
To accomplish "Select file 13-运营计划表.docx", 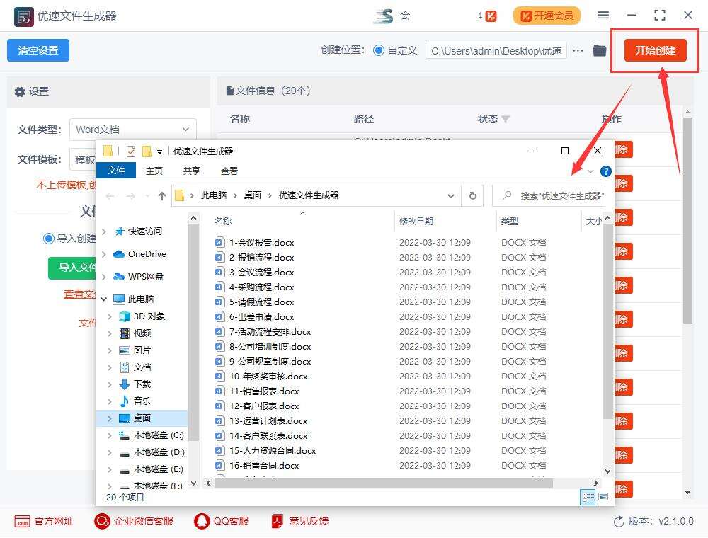I will [x=268, y=420].
